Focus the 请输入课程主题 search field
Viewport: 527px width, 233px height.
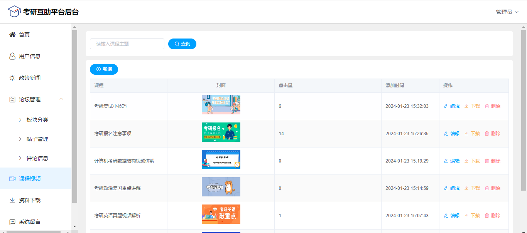(127, 44)
